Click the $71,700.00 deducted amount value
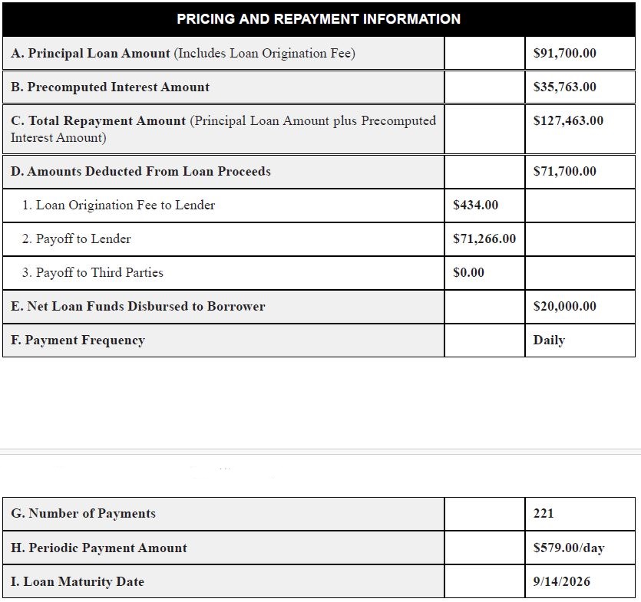Viewport: 641px width, 602px height. coord(564,171)
